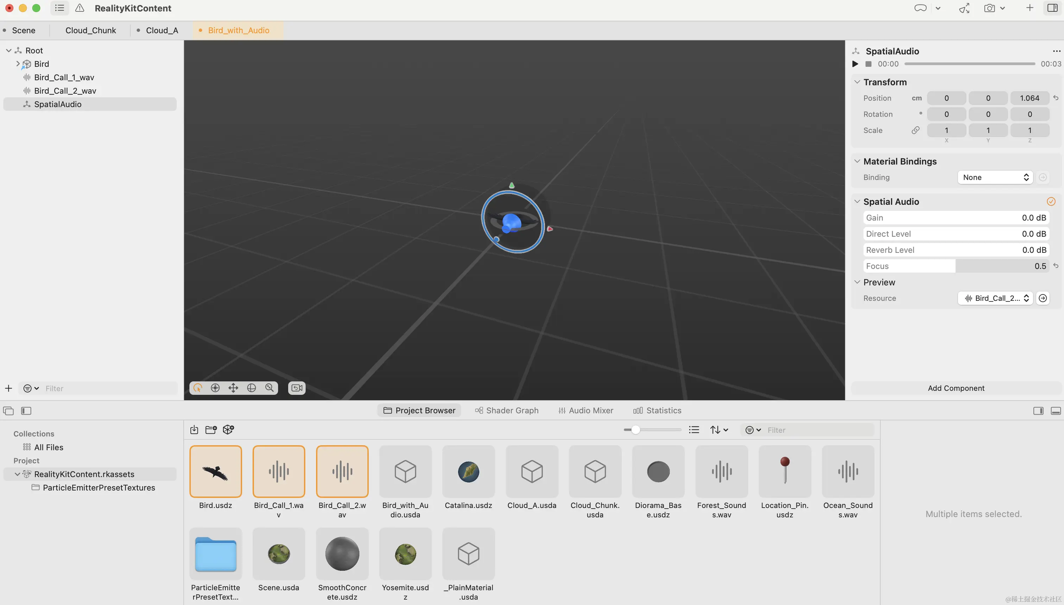This screenshot has width=1064, height=605.
Task: Toggle the Spatial Audio component enabled checkmark
Action: click(1051, 202)
